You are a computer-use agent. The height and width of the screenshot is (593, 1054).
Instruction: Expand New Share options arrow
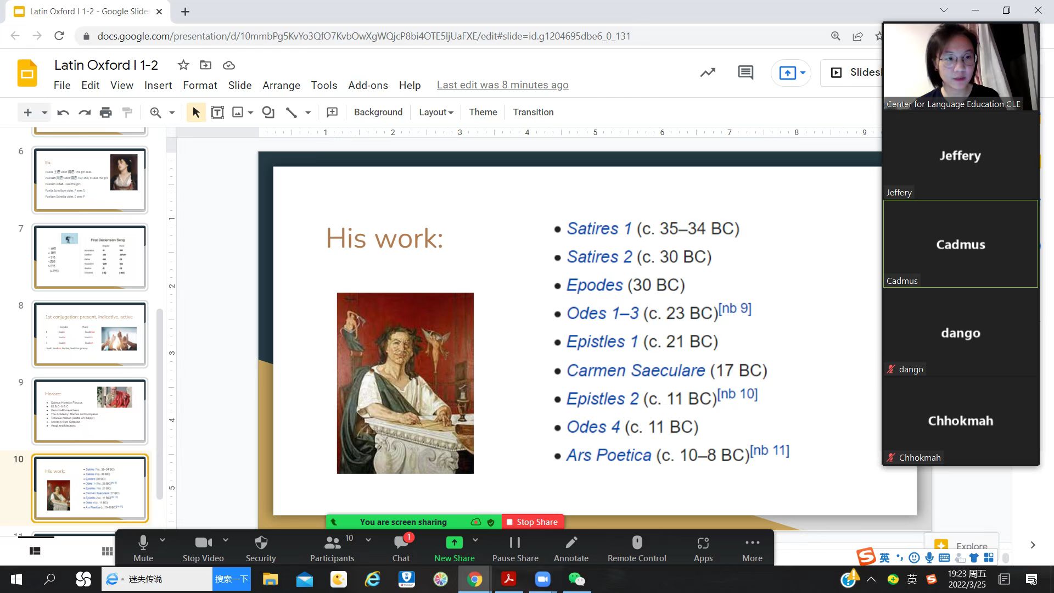click(x=475, y=540)
